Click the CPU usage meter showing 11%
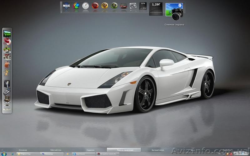The width and height of the screenshot is (250, 156). point(143,6)
